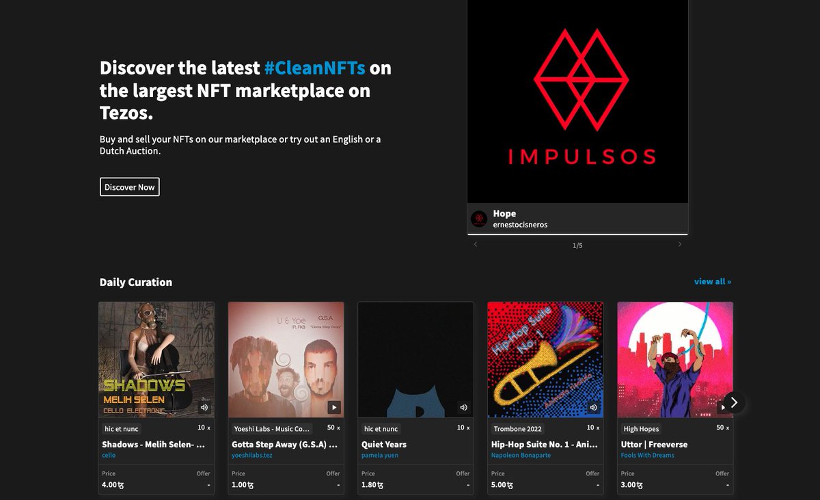
Task: Go to previous slide with left carousel arrow
Action: tap(476, 243)
